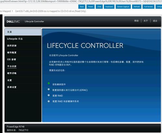The width and height of the screenshot is (162, 133).
Task: Switch viewer to Full Screen
Action: (x=148, y=7)
